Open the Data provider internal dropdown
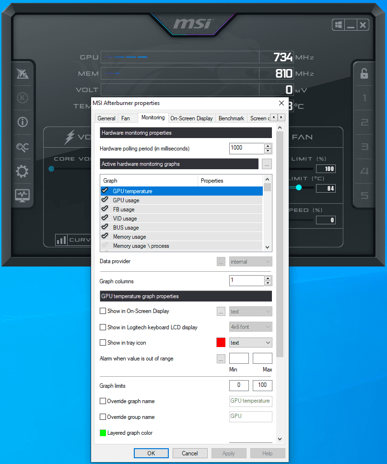Image resolution: width=387 pixels, height=464 pixels. [250, 262]
